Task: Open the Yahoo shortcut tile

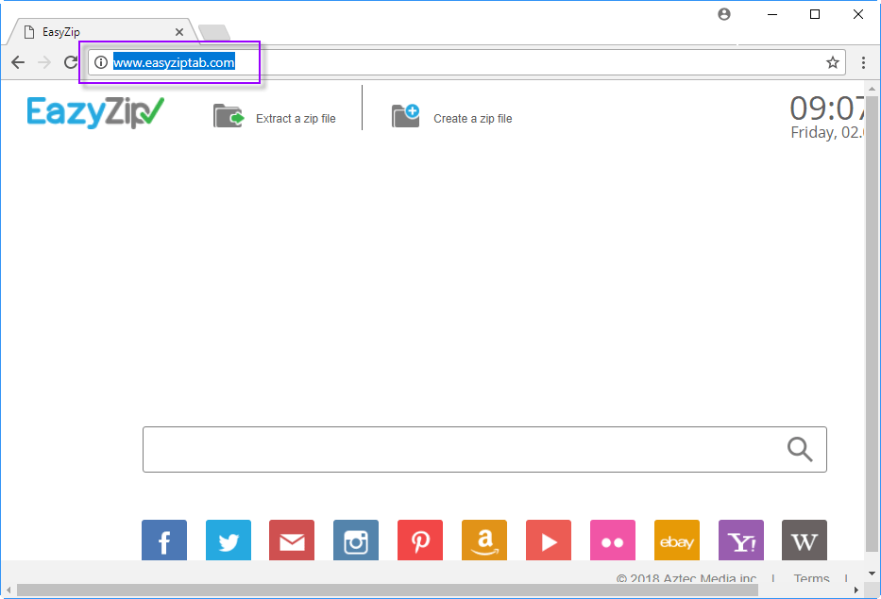Action: tap(741, 541)
